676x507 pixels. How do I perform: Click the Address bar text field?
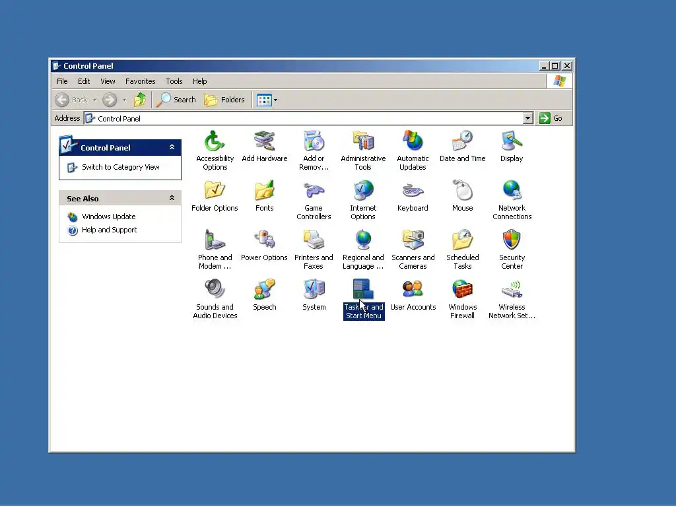click(303, 118)
